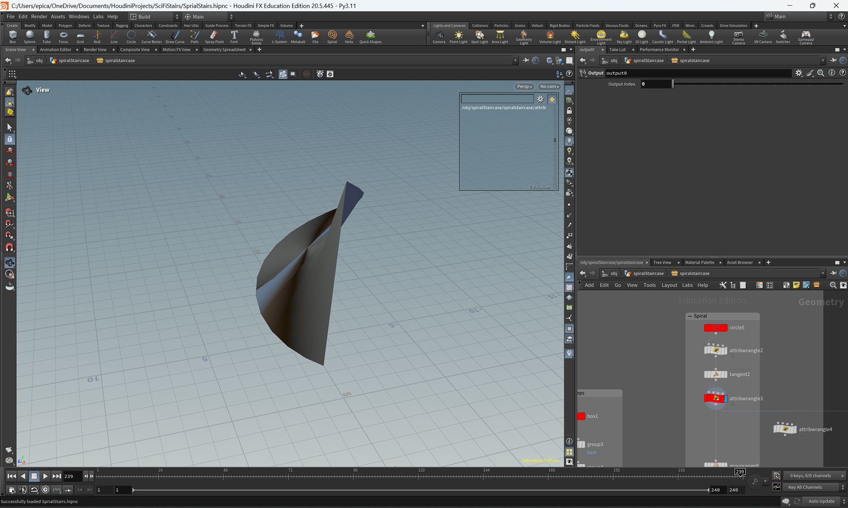848x508 pixels.
Task: Add a Camera from the shelf
Action: (x=439, y=37)
